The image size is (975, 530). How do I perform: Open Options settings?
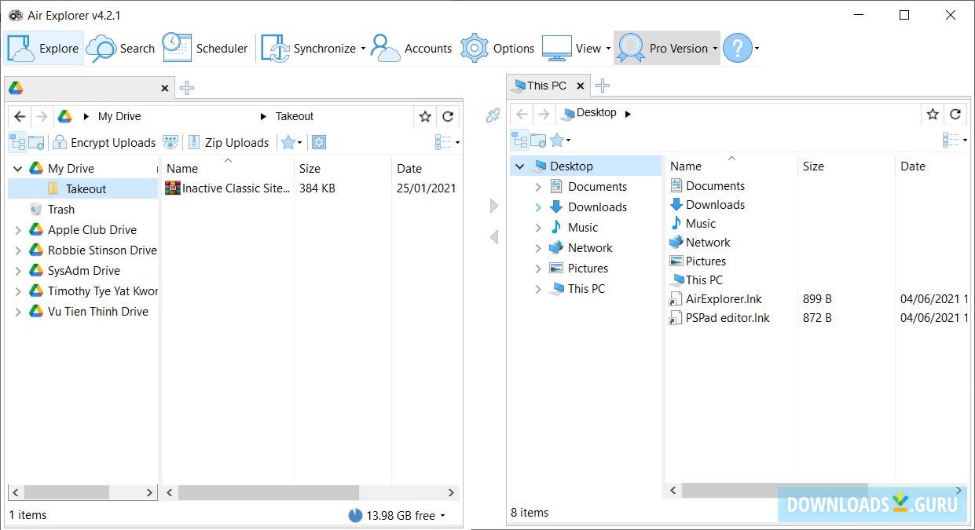point(497,48)
